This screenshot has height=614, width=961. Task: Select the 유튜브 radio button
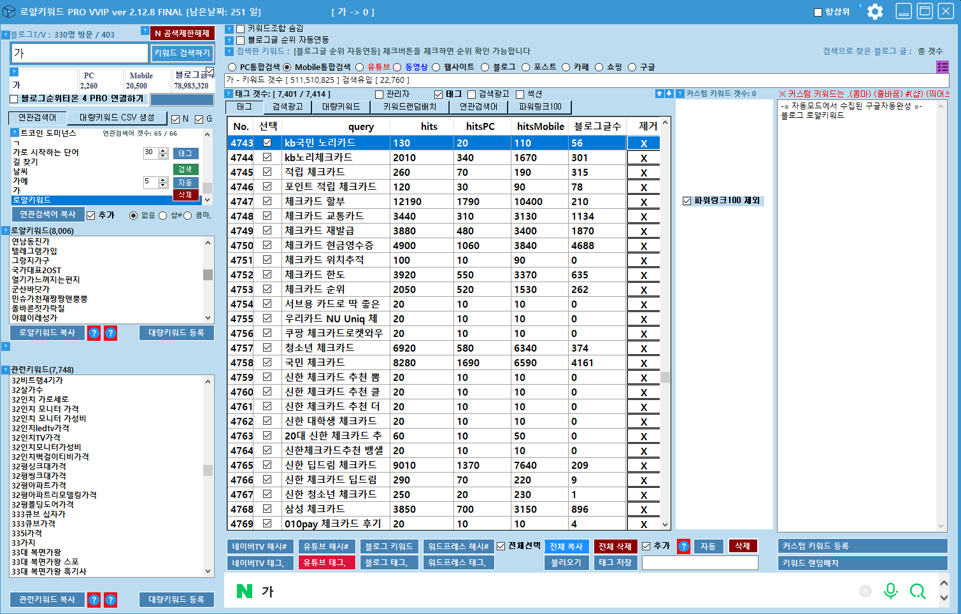(360, 67)
